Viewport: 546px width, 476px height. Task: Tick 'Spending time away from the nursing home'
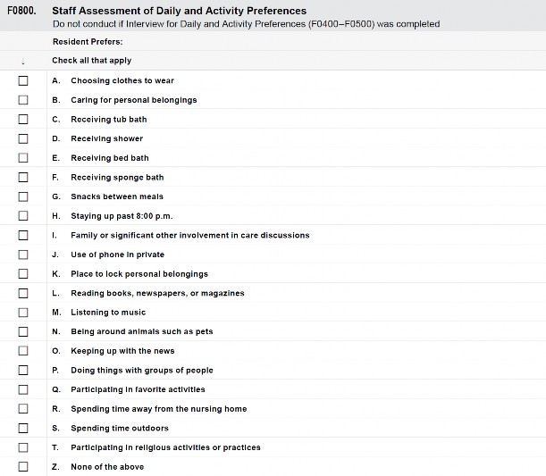tap(23, 409)
